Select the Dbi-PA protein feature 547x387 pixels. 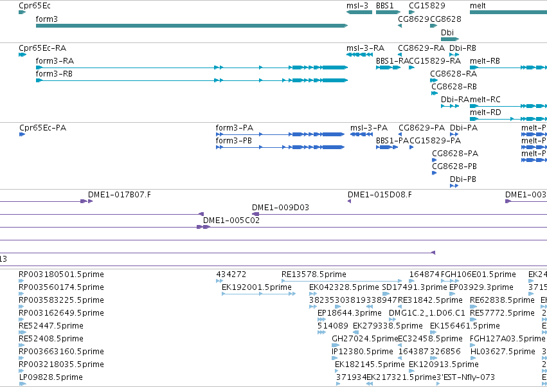tap(454, 134)
